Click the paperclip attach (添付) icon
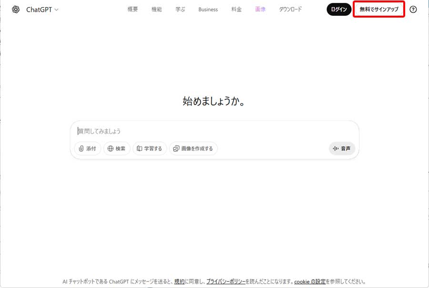Screen dimensions: 429x288 (x=81, y=148)
